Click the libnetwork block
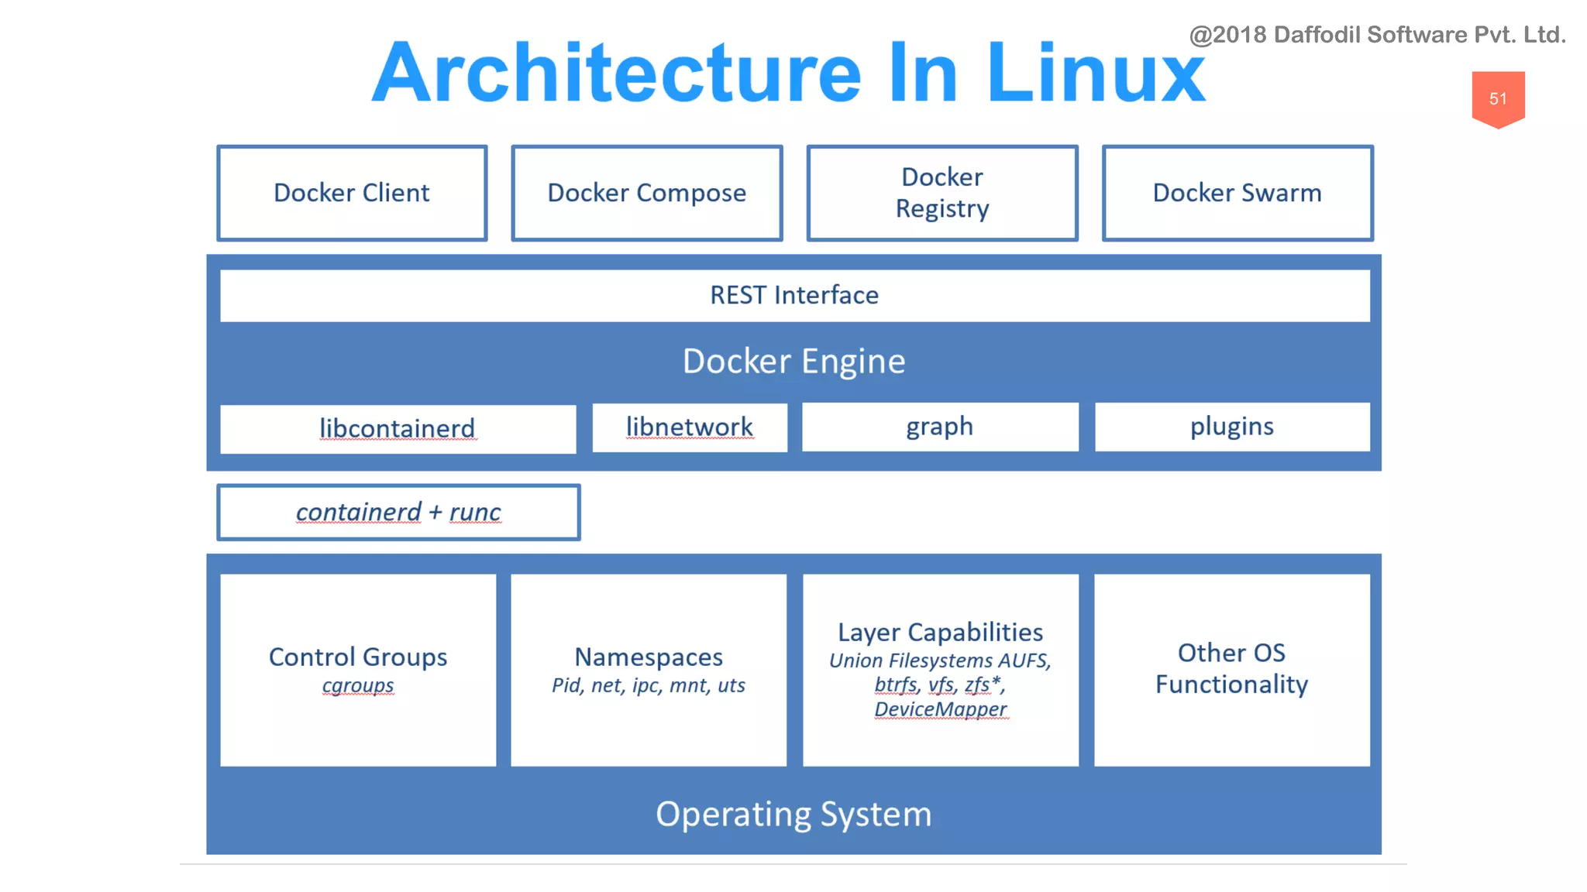 690,427
